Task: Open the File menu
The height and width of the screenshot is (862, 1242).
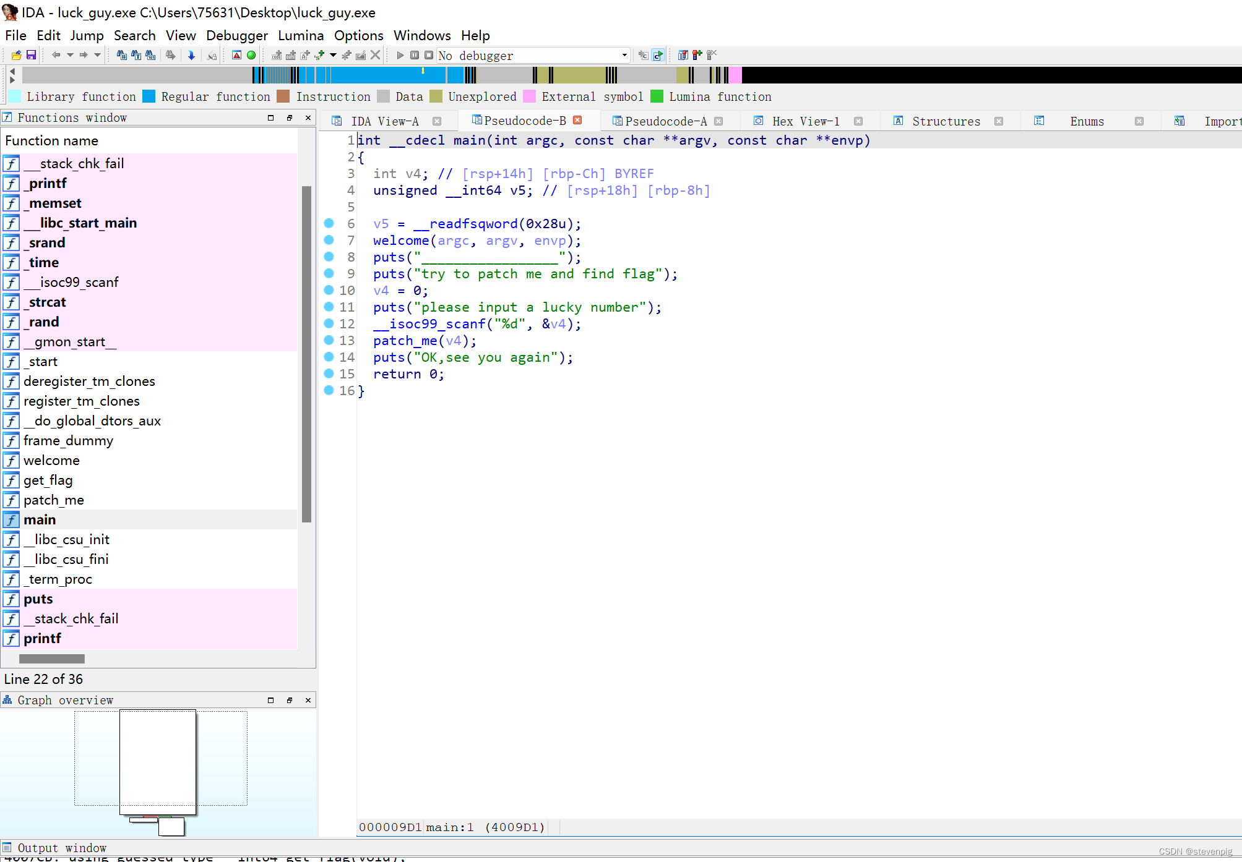Action: [x=15, y=35]
